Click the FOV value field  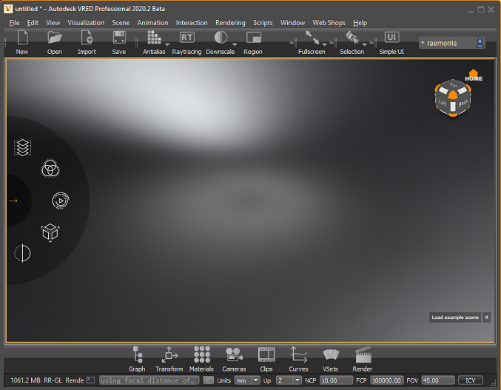438,380
